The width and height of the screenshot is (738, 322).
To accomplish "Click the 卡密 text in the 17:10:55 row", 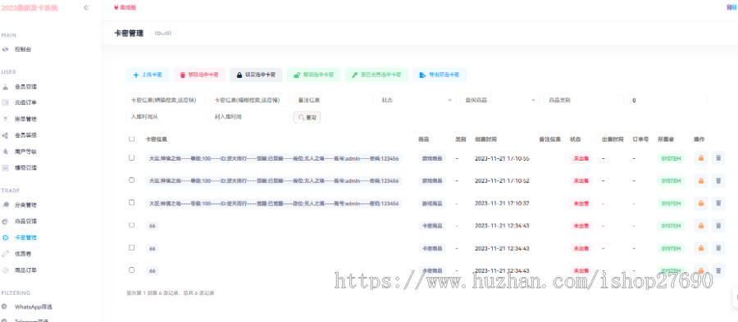I will 274,158.
